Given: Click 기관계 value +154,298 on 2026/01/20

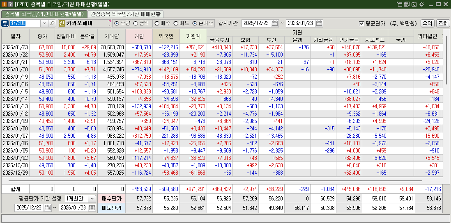Looking at the screenshot, I should point(193,69).
